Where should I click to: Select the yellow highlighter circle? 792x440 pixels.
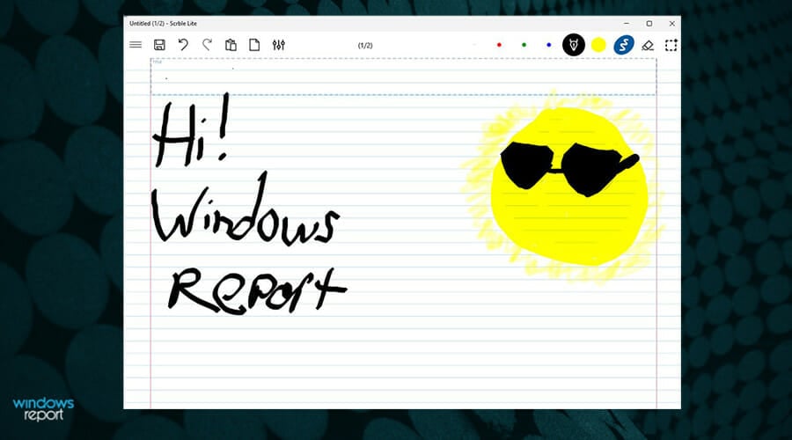(598, 45)
